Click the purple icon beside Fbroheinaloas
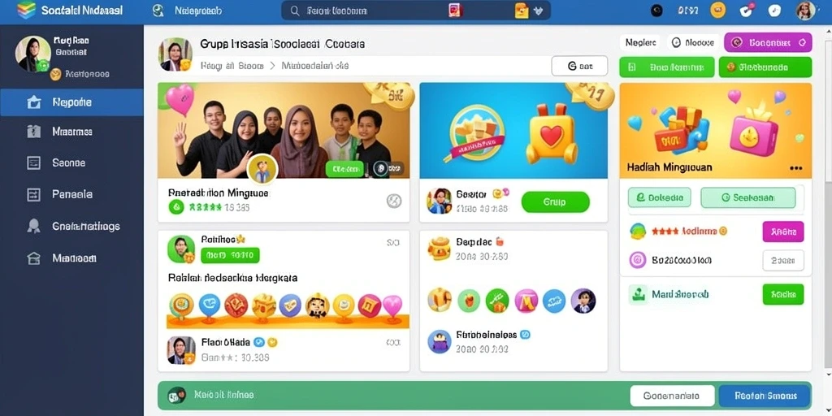Image resolution: width=832 pixels, height=416 pixels. pyautogui.click(x=440, y=341)
